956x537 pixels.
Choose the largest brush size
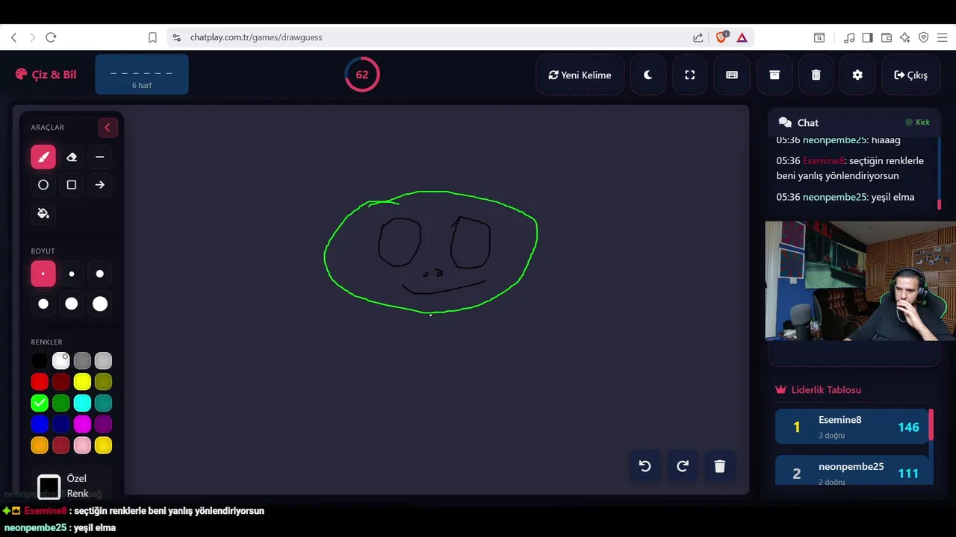click(99, 304)
